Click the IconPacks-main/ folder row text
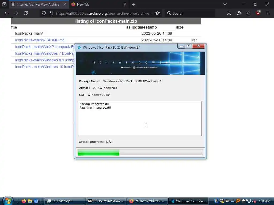Image resolution: width=274 pixels, height=205 pixels. click(29, 33)
